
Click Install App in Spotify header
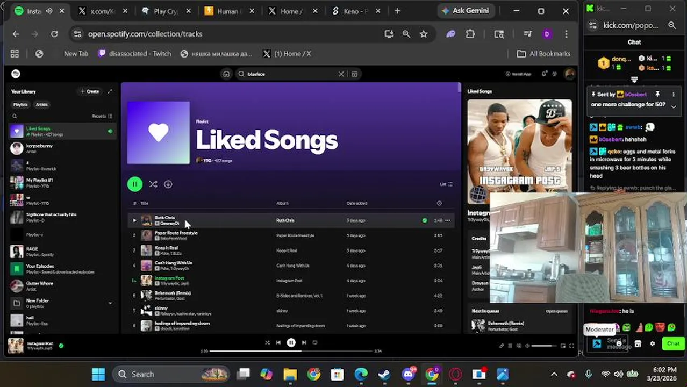click(518, 74)
